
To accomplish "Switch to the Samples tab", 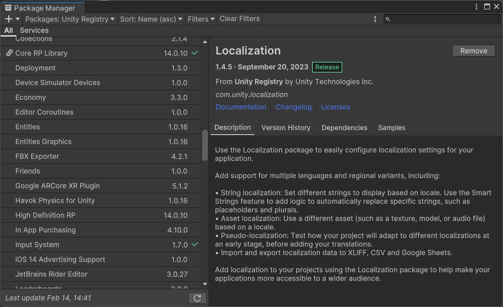I will pyautogui.click(x=391, y=128).
